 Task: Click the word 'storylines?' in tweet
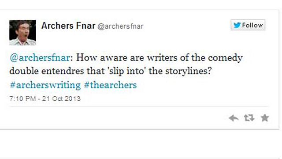tap(188, 72)
